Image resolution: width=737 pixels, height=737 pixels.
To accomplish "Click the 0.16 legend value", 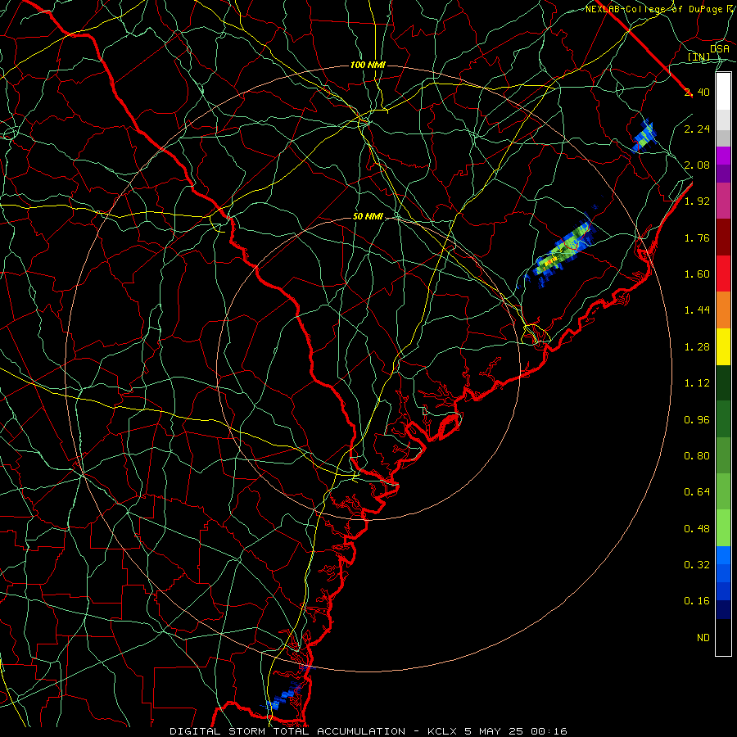I will [697, 601].
